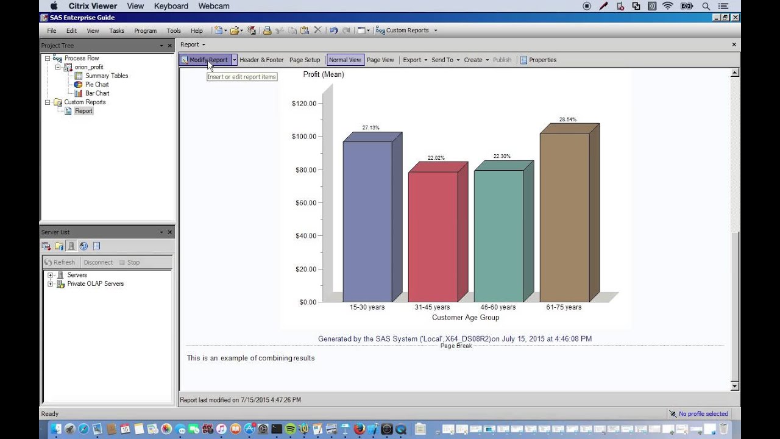This screenshot has height=439, width=780.
Task: Click the workspace layout icon in toolbar
Action: [361, 30]
